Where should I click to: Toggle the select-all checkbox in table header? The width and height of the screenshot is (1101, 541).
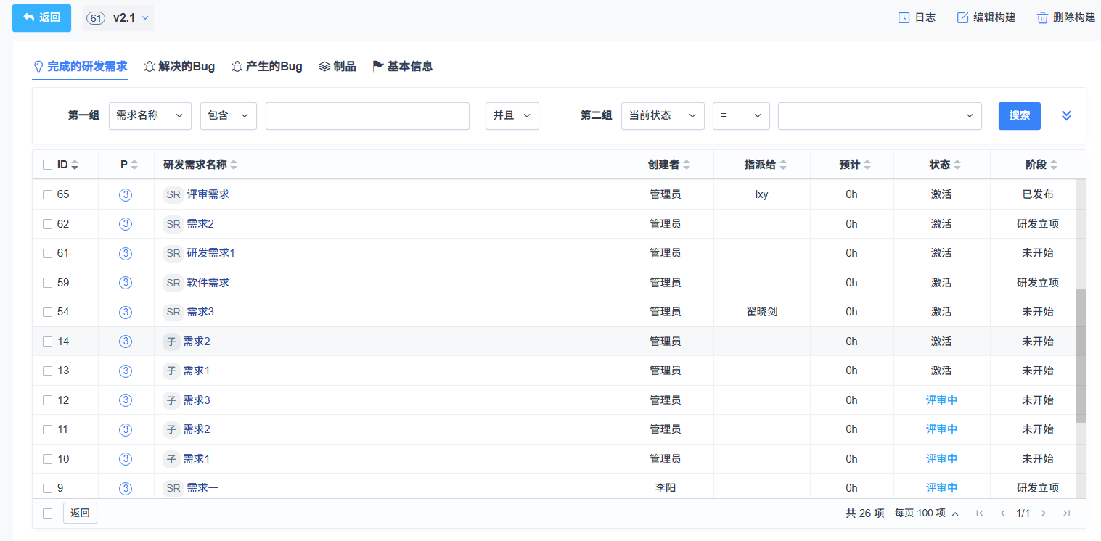(x=48, y=165)
